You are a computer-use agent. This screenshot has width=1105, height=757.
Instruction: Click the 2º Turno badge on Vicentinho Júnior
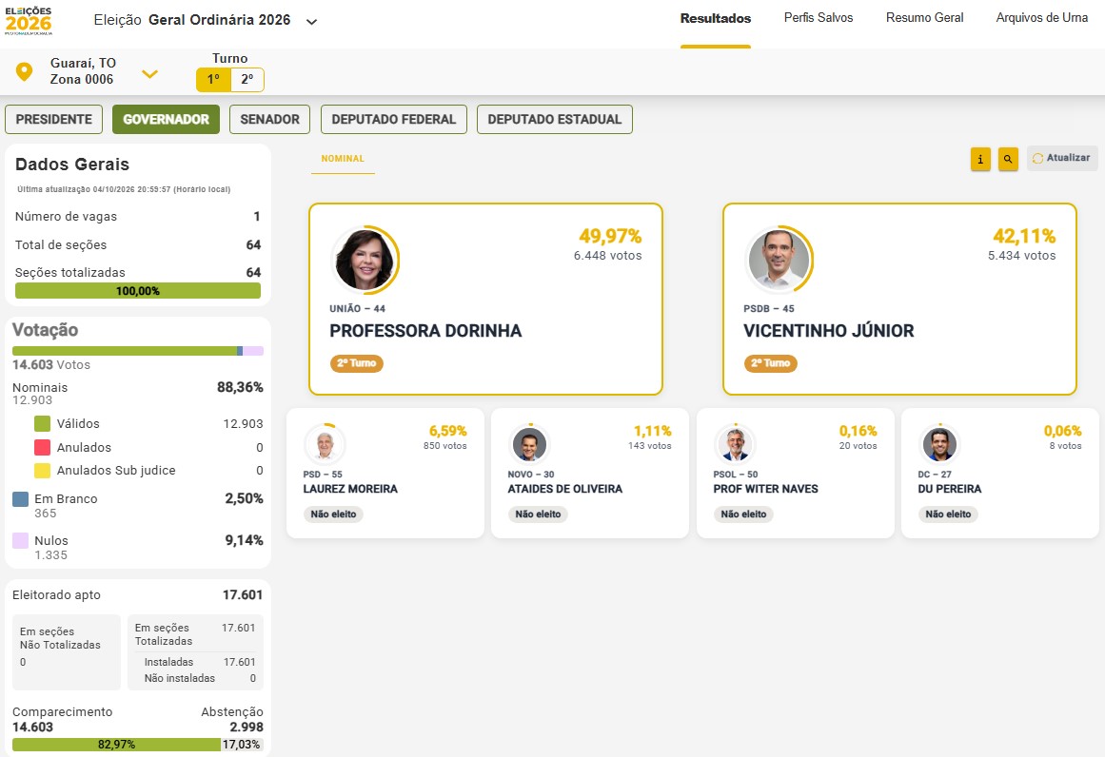click(770, 363)
